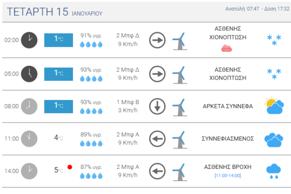Viewport: 291px width, 194px height.
Task: Click the west wind arrow at 02:00
Action: 157,40
